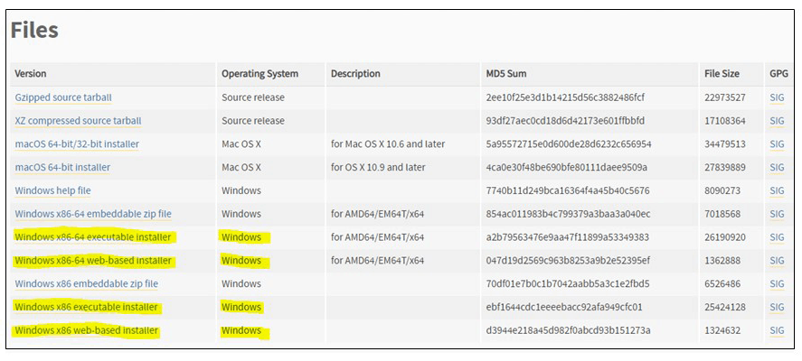Click the Version column header
Viewport: 802px width, 361px height.
[31, 74]
